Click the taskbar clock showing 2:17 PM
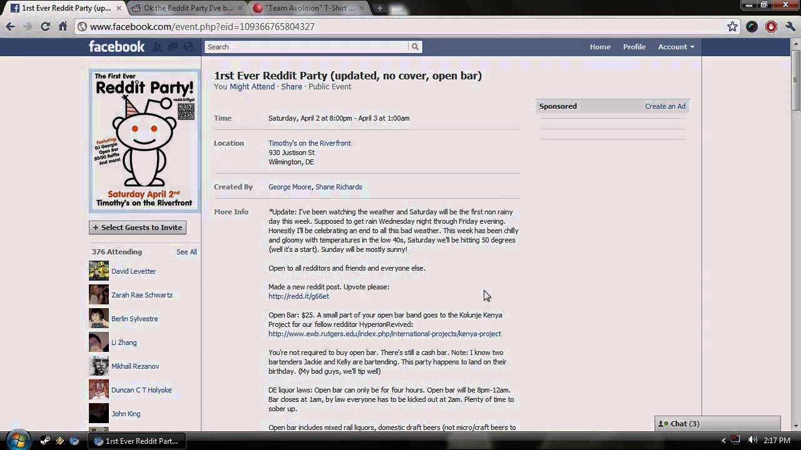The image size is (801, 450). (x=778, y=441)
